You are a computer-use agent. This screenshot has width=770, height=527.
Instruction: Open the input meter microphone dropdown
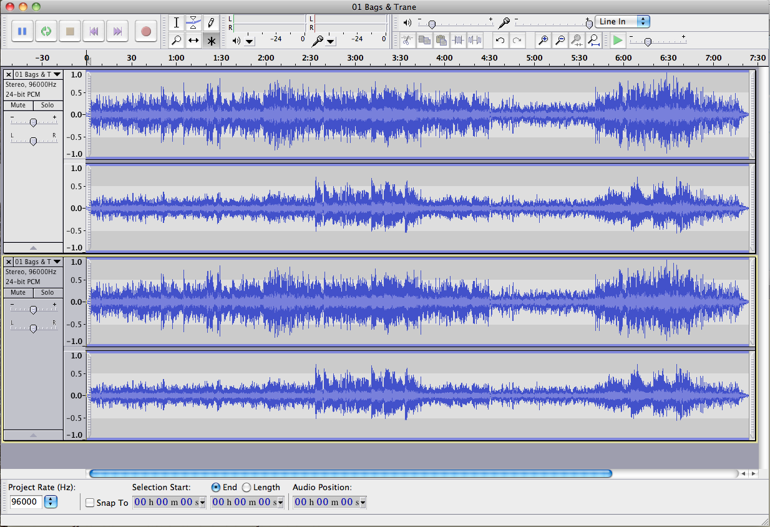(331, 42)
